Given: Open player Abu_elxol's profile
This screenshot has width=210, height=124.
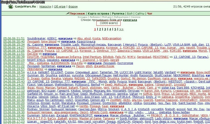Looking at the screenshot, I should click(x=84, y=38).
